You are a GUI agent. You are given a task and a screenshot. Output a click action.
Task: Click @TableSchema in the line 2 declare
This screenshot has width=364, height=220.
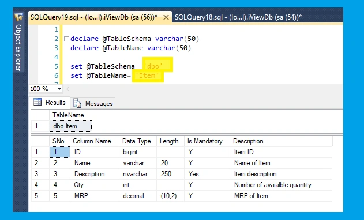[x=127, y=39]
